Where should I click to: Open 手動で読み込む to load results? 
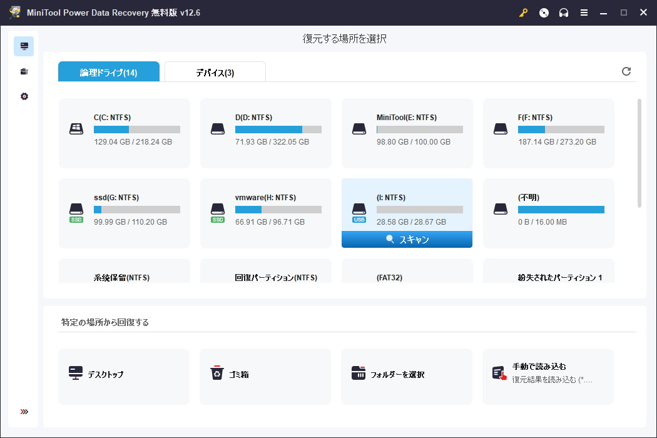pos(548,376)
